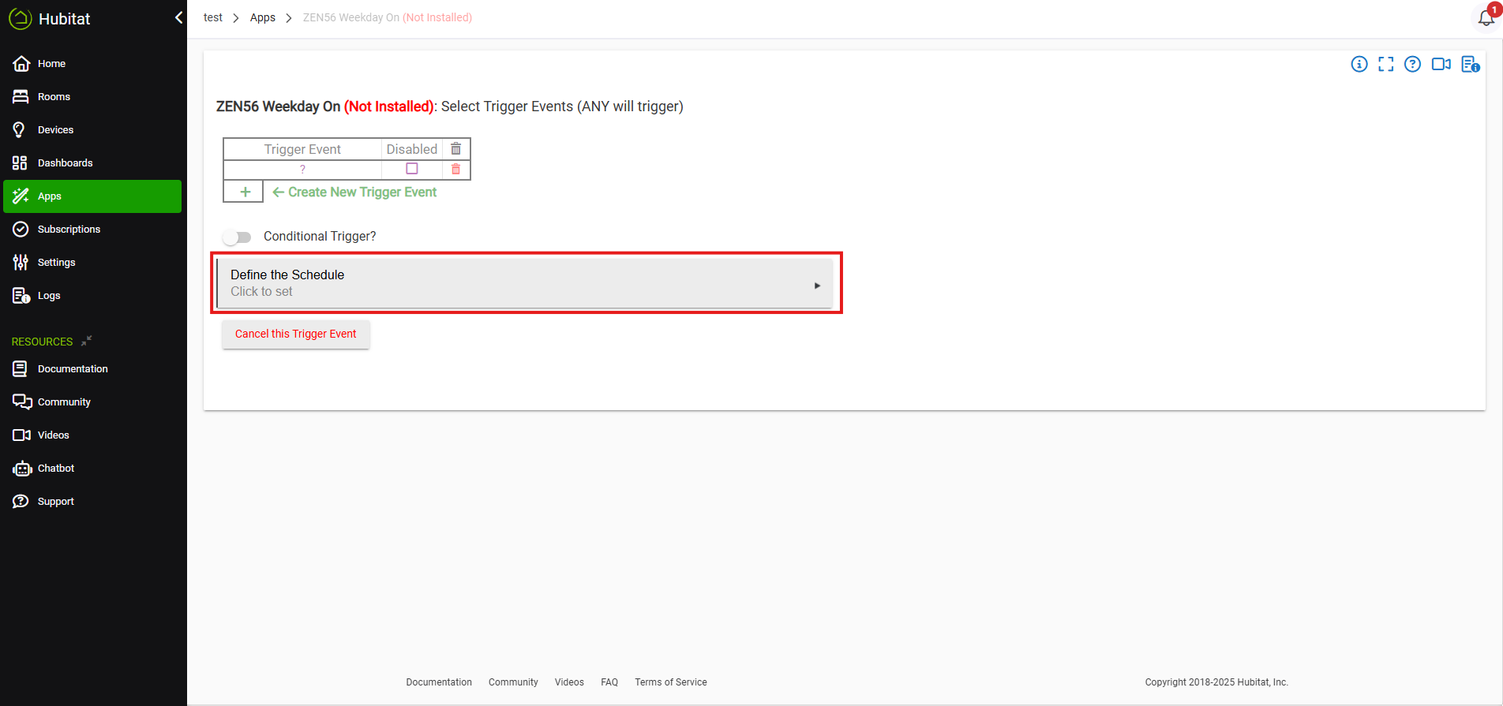Click the Support question bubble icon
The height and width of the screenshot is (706, 1503).
click(21, 502)
